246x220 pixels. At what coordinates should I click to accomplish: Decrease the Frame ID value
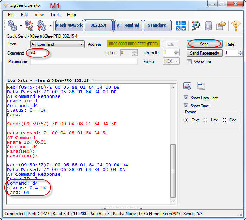click(x=176, y=54)
